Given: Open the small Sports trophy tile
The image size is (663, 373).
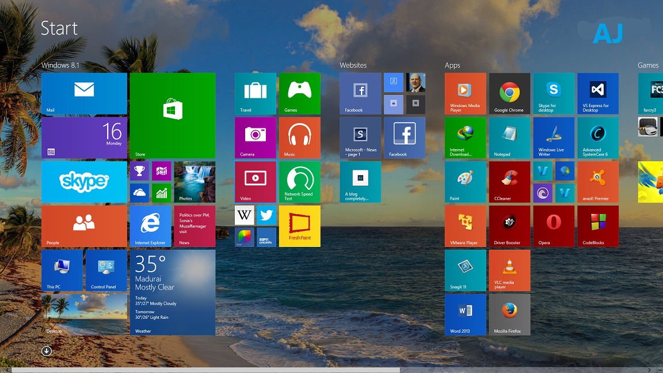Looking at the screenshot, I should pos(139,171).
